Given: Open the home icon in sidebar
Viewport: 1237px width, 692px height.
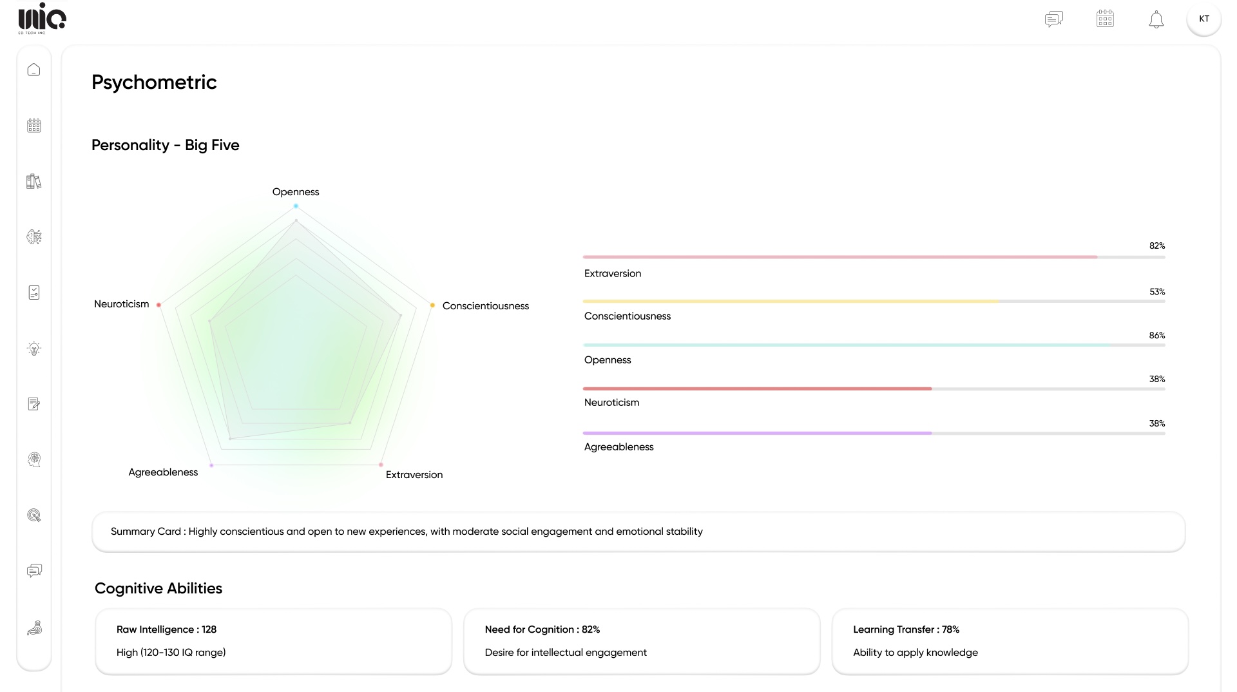Looking at the screenshot, I should (34, 70).
